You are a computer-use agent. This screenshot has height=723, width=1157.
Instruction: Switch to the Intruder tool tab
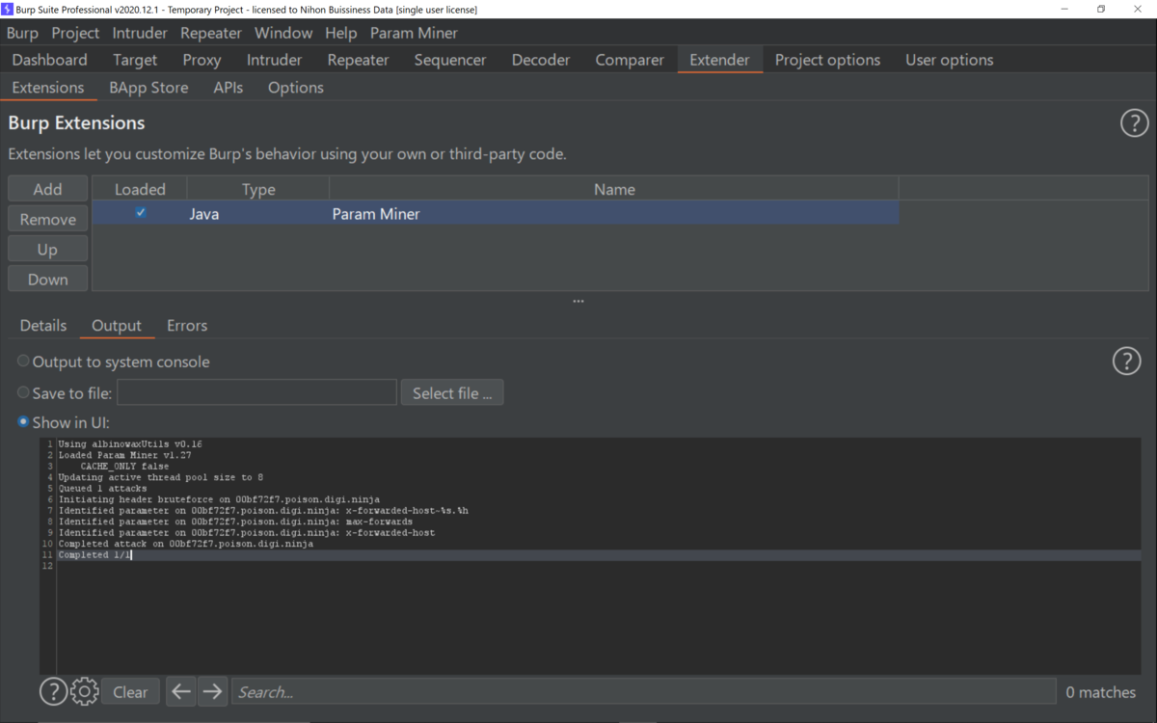(x=274, y=60)
